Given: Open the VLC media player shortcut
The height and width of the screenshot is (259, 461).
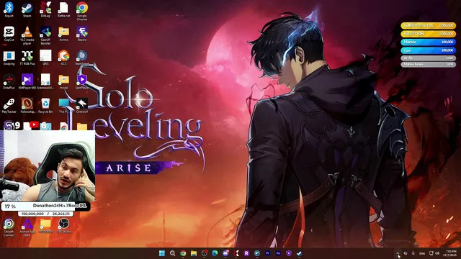Looking at the screenshot, I should coord(27,35).
